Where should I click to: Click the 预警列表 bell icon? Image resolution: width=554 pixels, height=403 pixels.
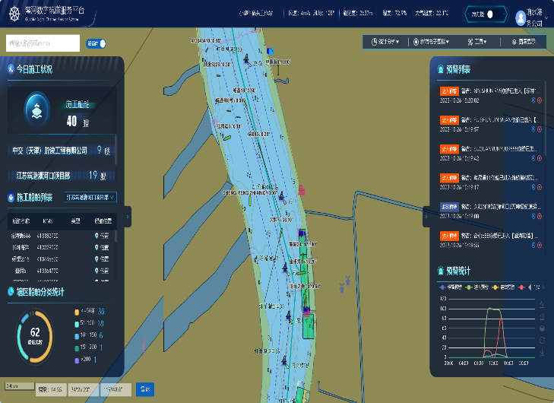click(441, 69)
